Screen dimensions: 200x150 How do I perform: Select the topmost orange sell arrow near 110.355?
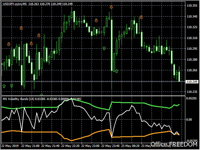[111, 7]
